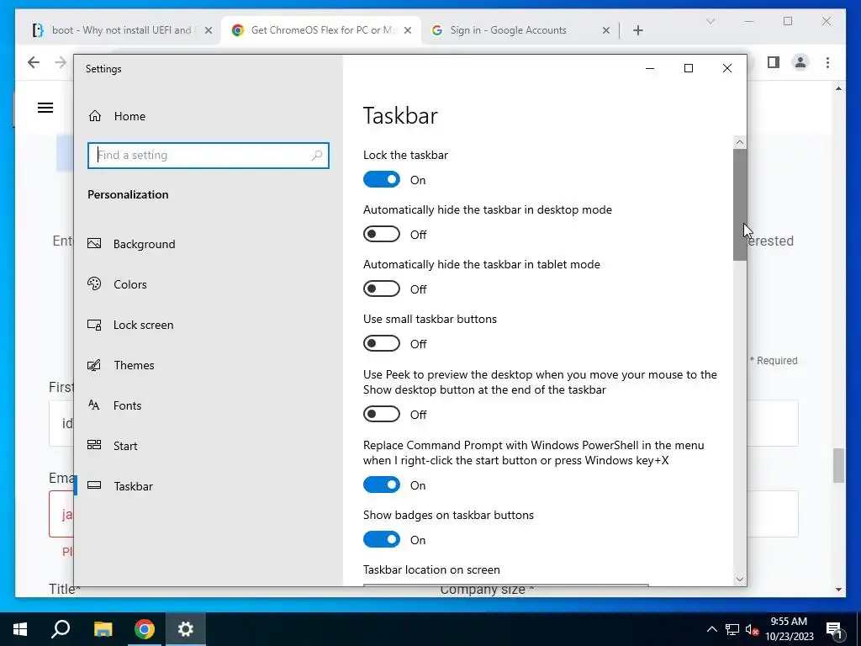861x646 pixels.
Task: Close the Settings window
Action: (727, 68)
